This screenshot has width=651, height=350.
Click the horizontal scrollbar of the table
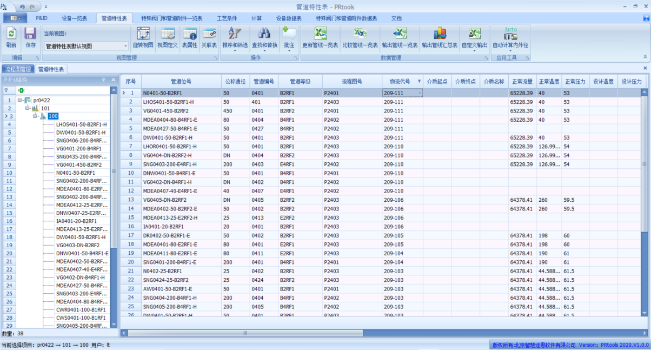[245, 333]
